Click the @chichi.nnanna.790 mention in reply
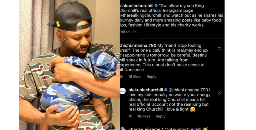 coord(188,90)
